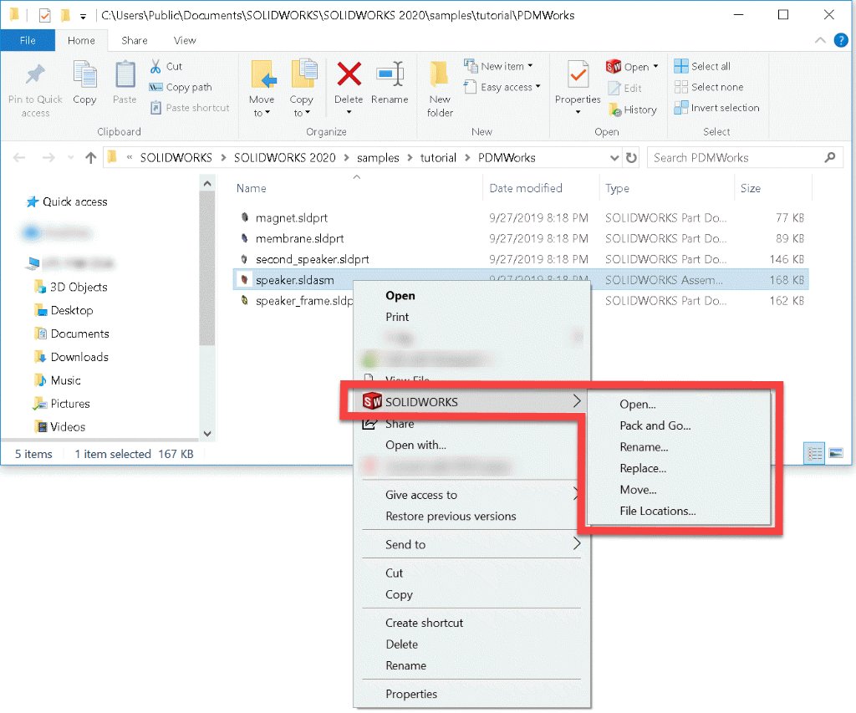
Task: Switch to Large icons view layout
Action: tap(836, 453)
